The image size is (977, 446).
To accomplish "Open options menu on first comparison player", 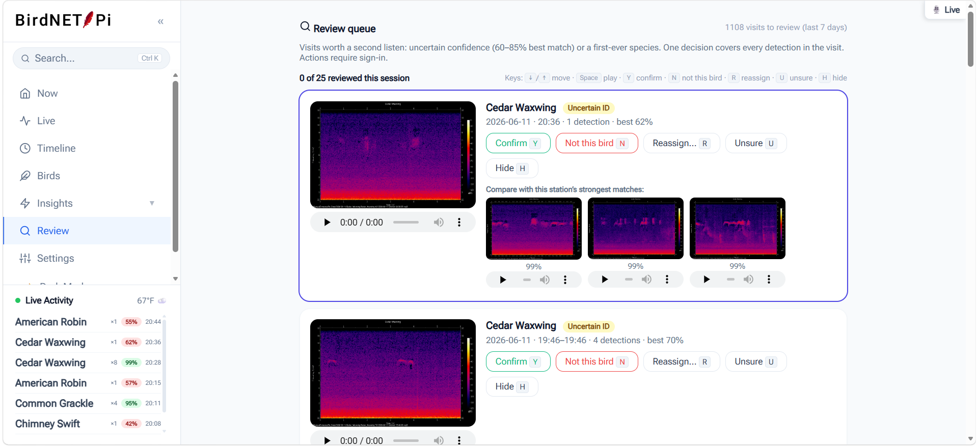I will coord(565,280).
